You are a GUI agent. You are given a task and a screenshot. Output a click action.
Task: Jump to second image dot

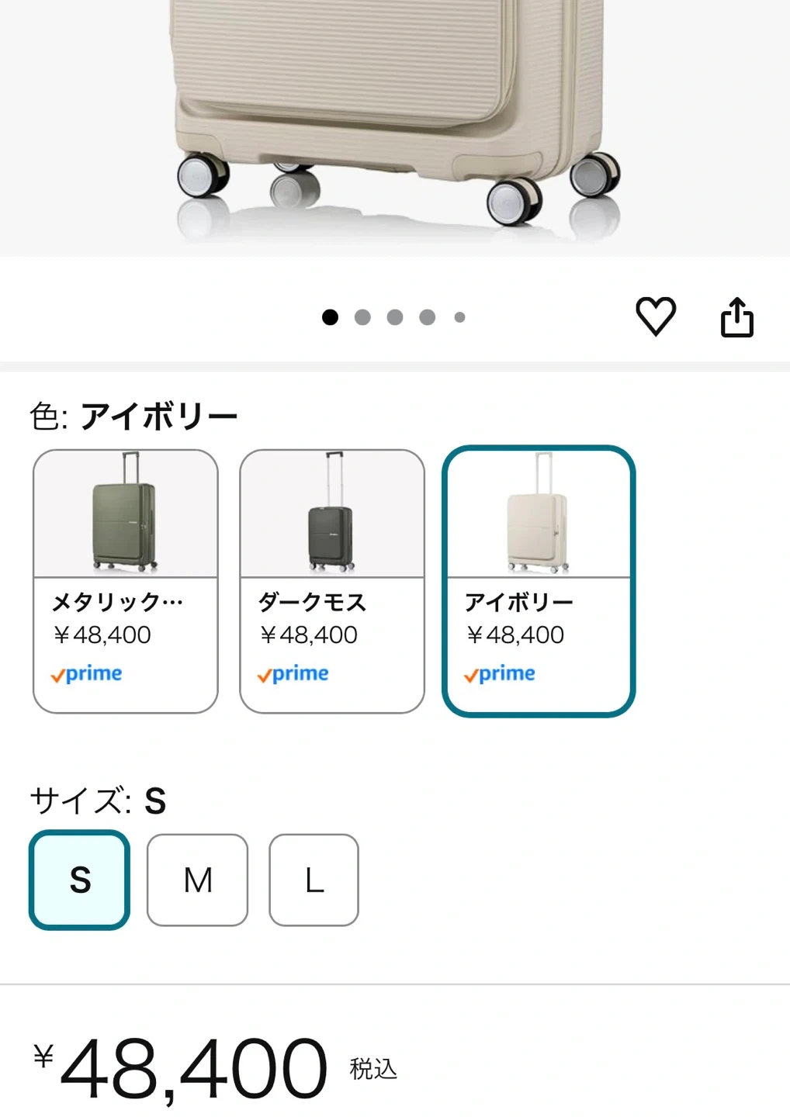[362, 317]
